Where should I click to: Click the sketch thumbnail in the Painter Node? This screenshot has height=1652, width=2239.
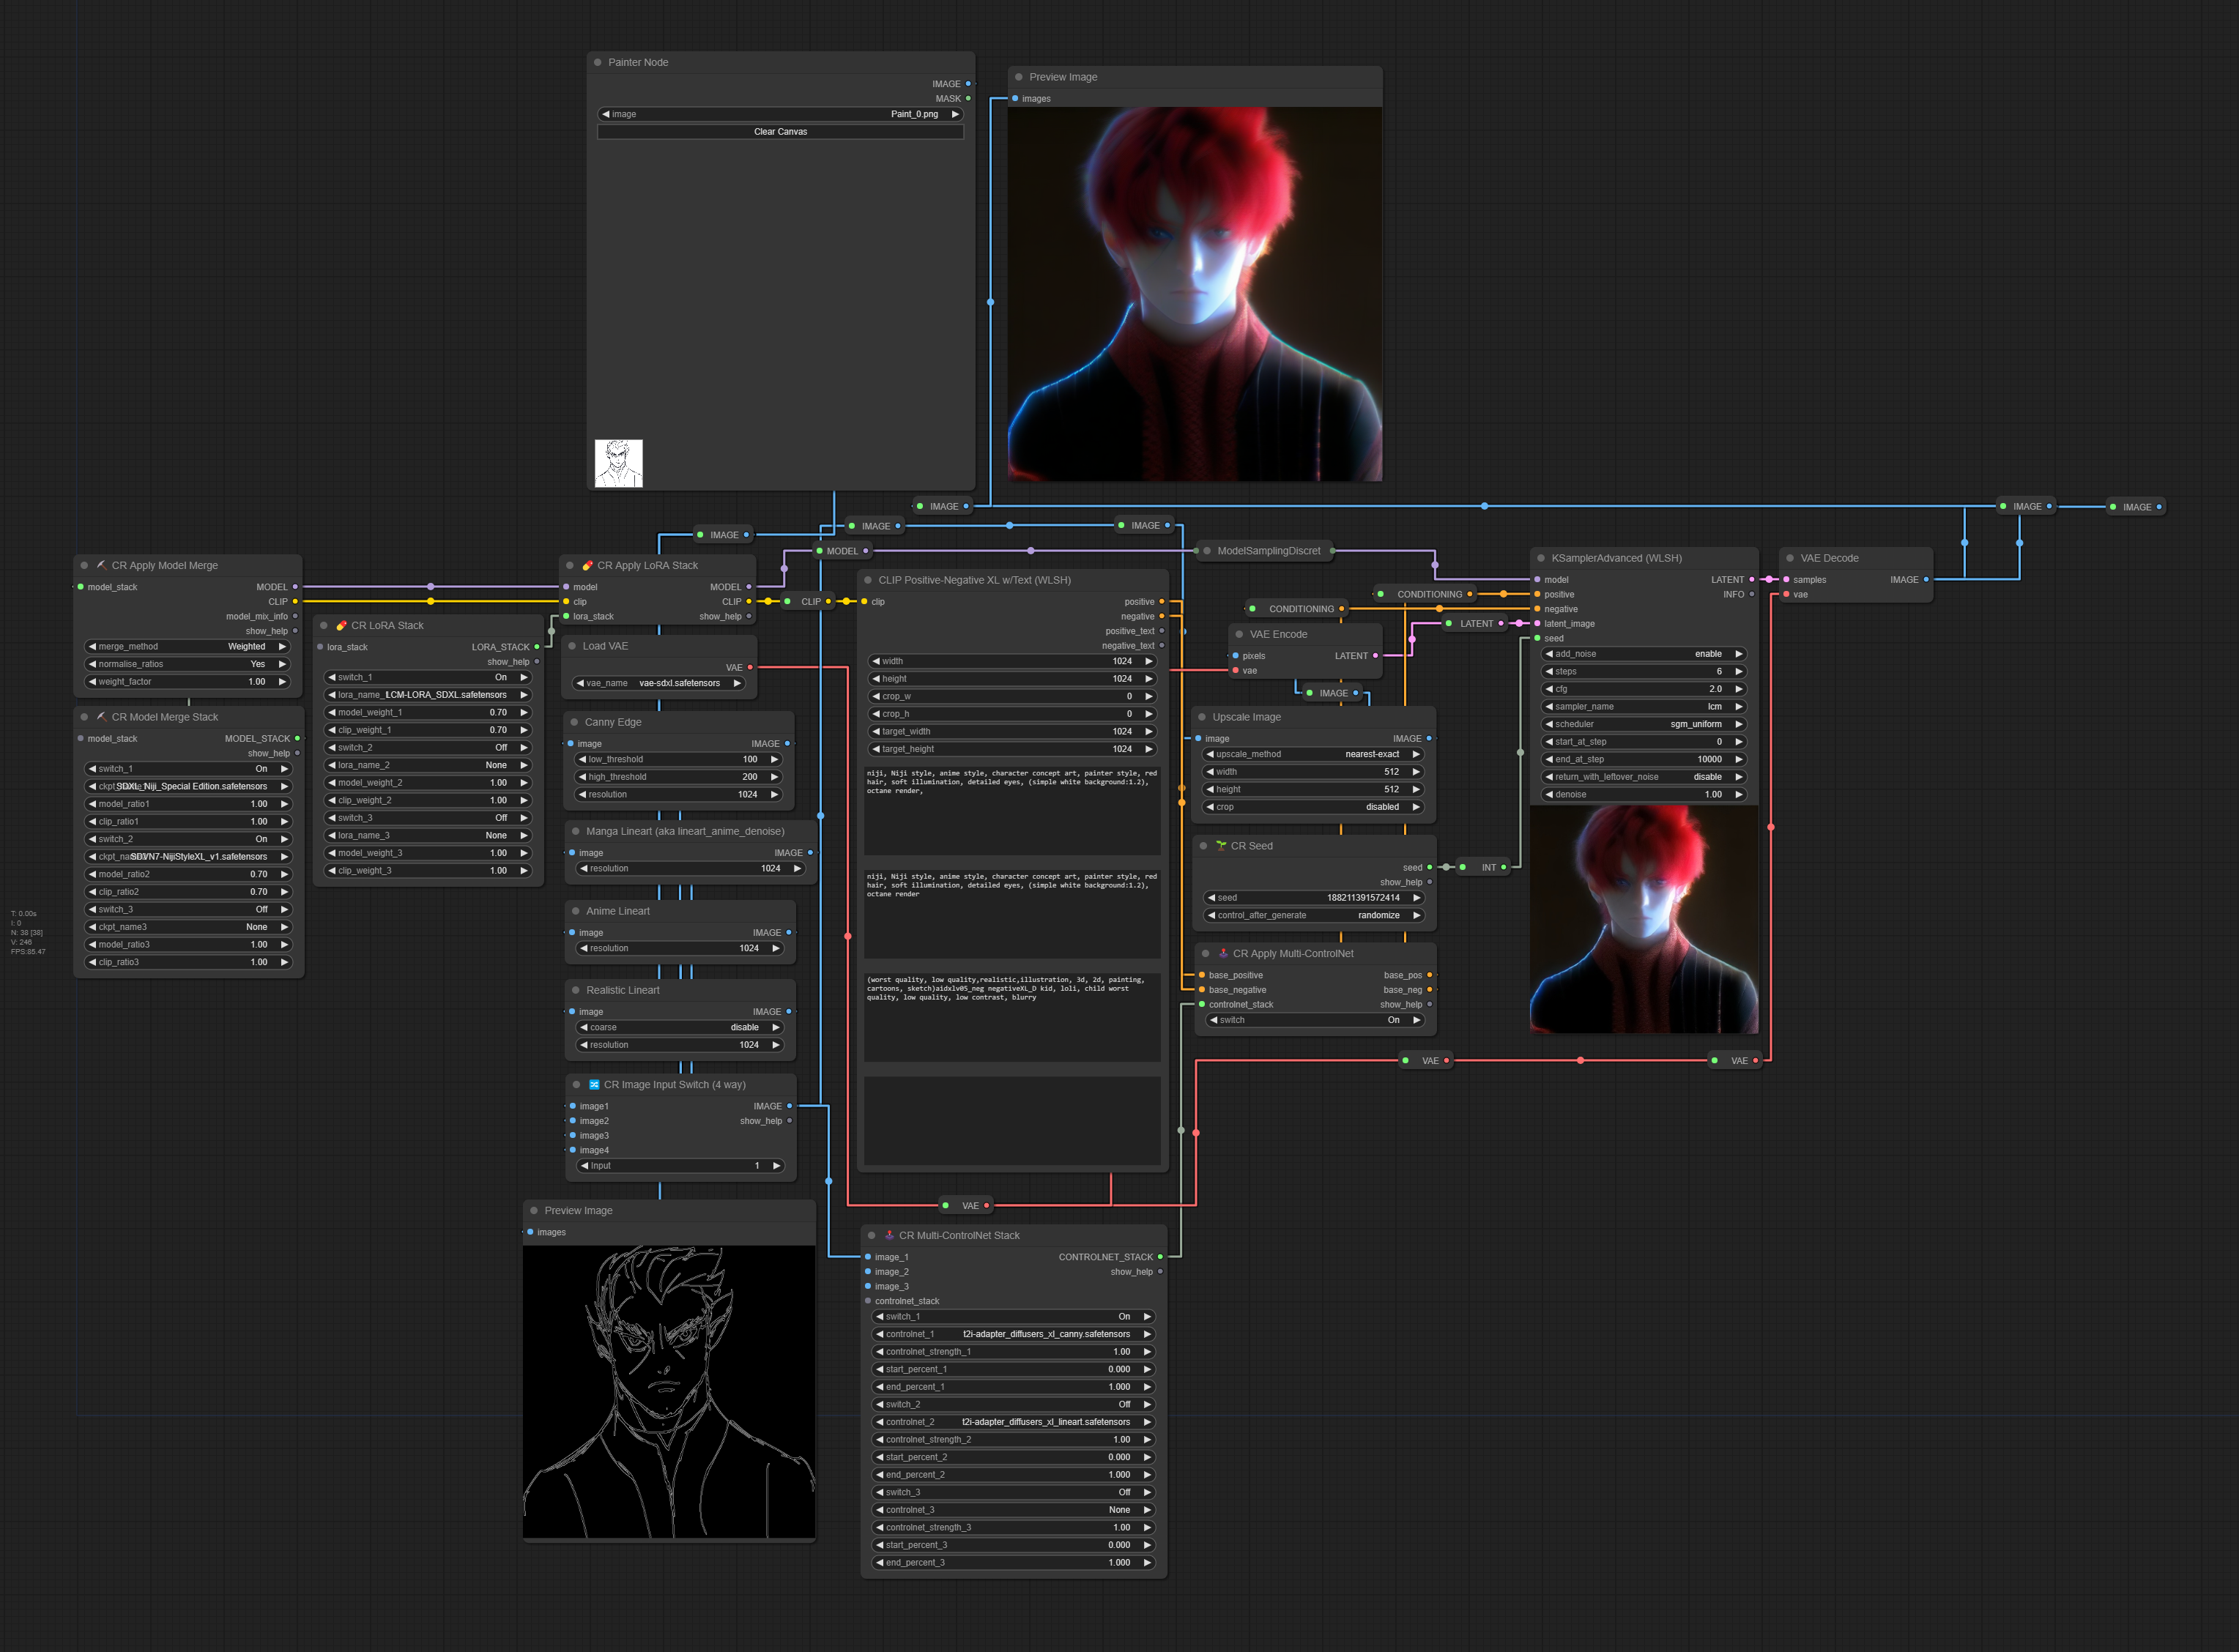[618, 463]
